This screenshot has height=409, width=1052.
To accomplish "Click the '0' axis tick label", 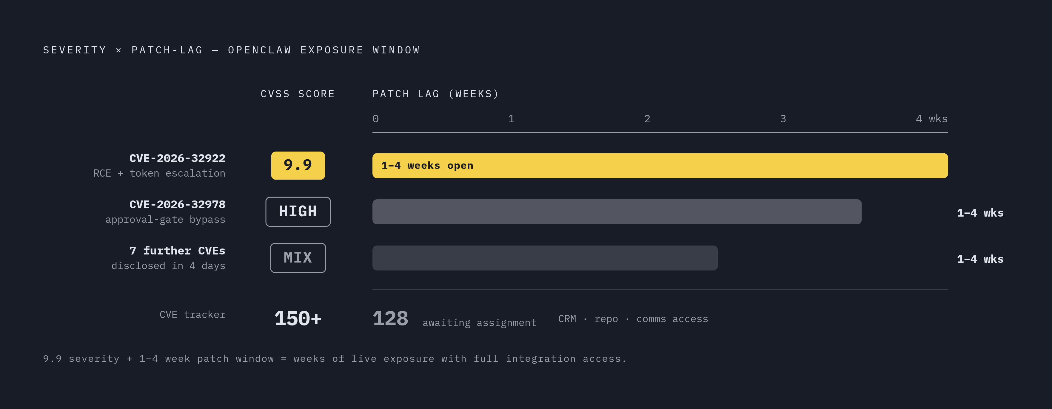I will click(376, 119).
